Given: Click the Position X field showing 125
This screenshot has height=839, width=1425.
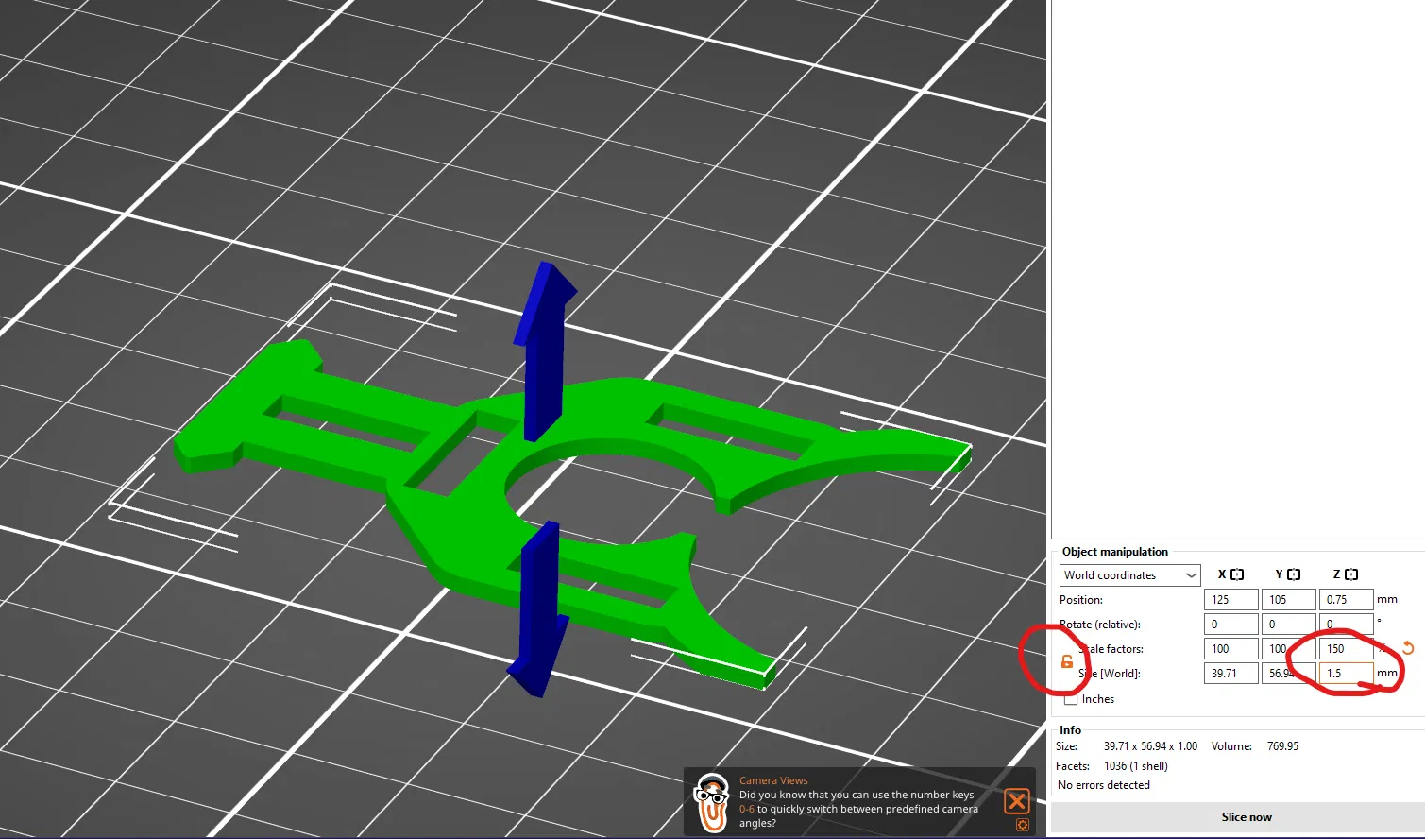Looking at the screenshot, I should click(x=1231, y=600).
